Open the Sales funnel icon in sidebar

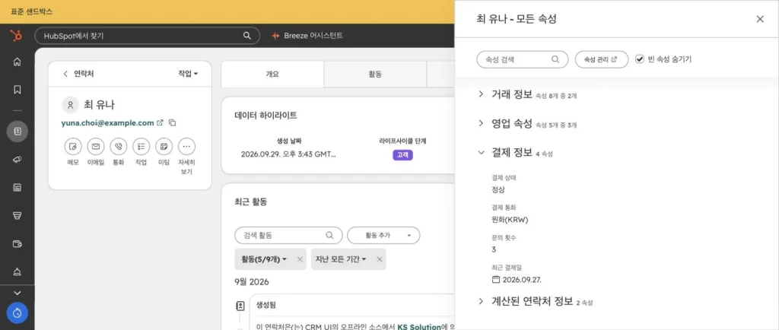click(x=17, y=215)
